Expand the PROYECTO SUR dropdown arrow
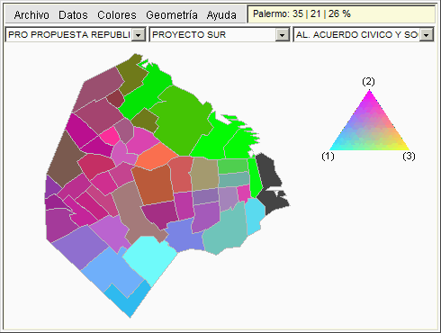 click(283, 35)
